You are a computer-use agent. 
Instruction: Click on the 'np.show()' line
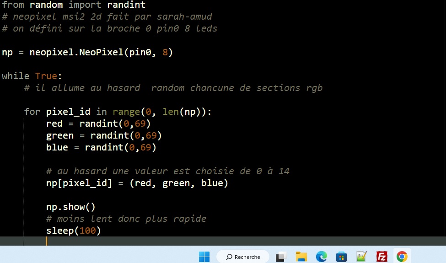70,207
